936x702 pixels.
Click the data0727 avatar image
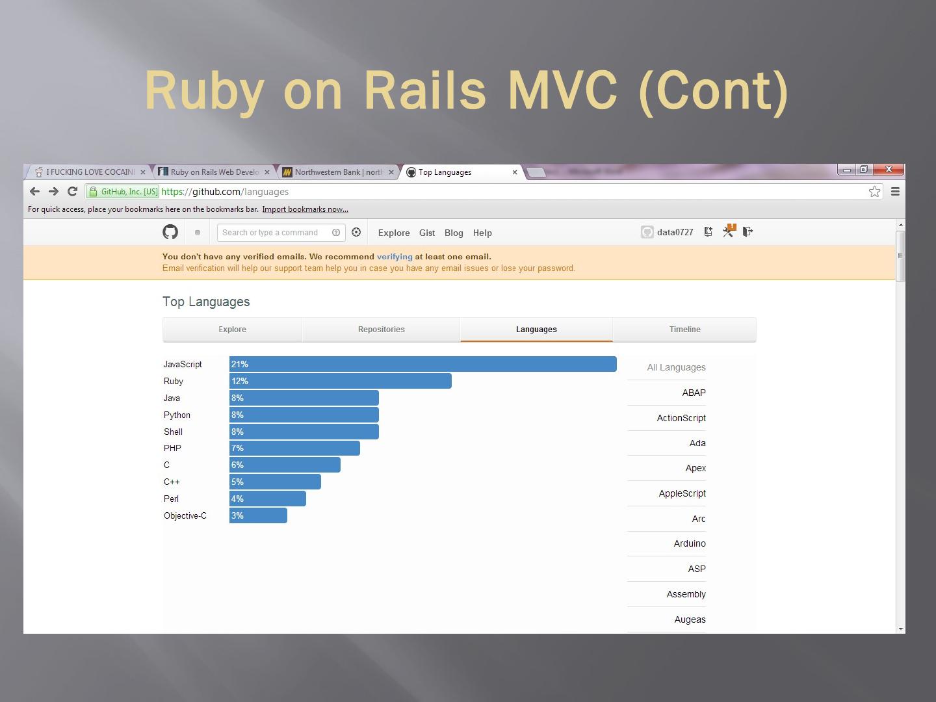647,232
